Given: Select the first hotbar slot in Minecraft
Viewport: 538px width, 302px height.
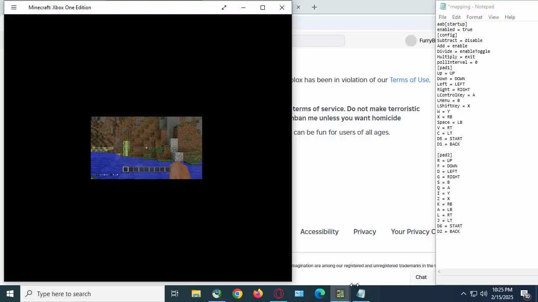Looking at the screenshot, I should coord(126,169).
